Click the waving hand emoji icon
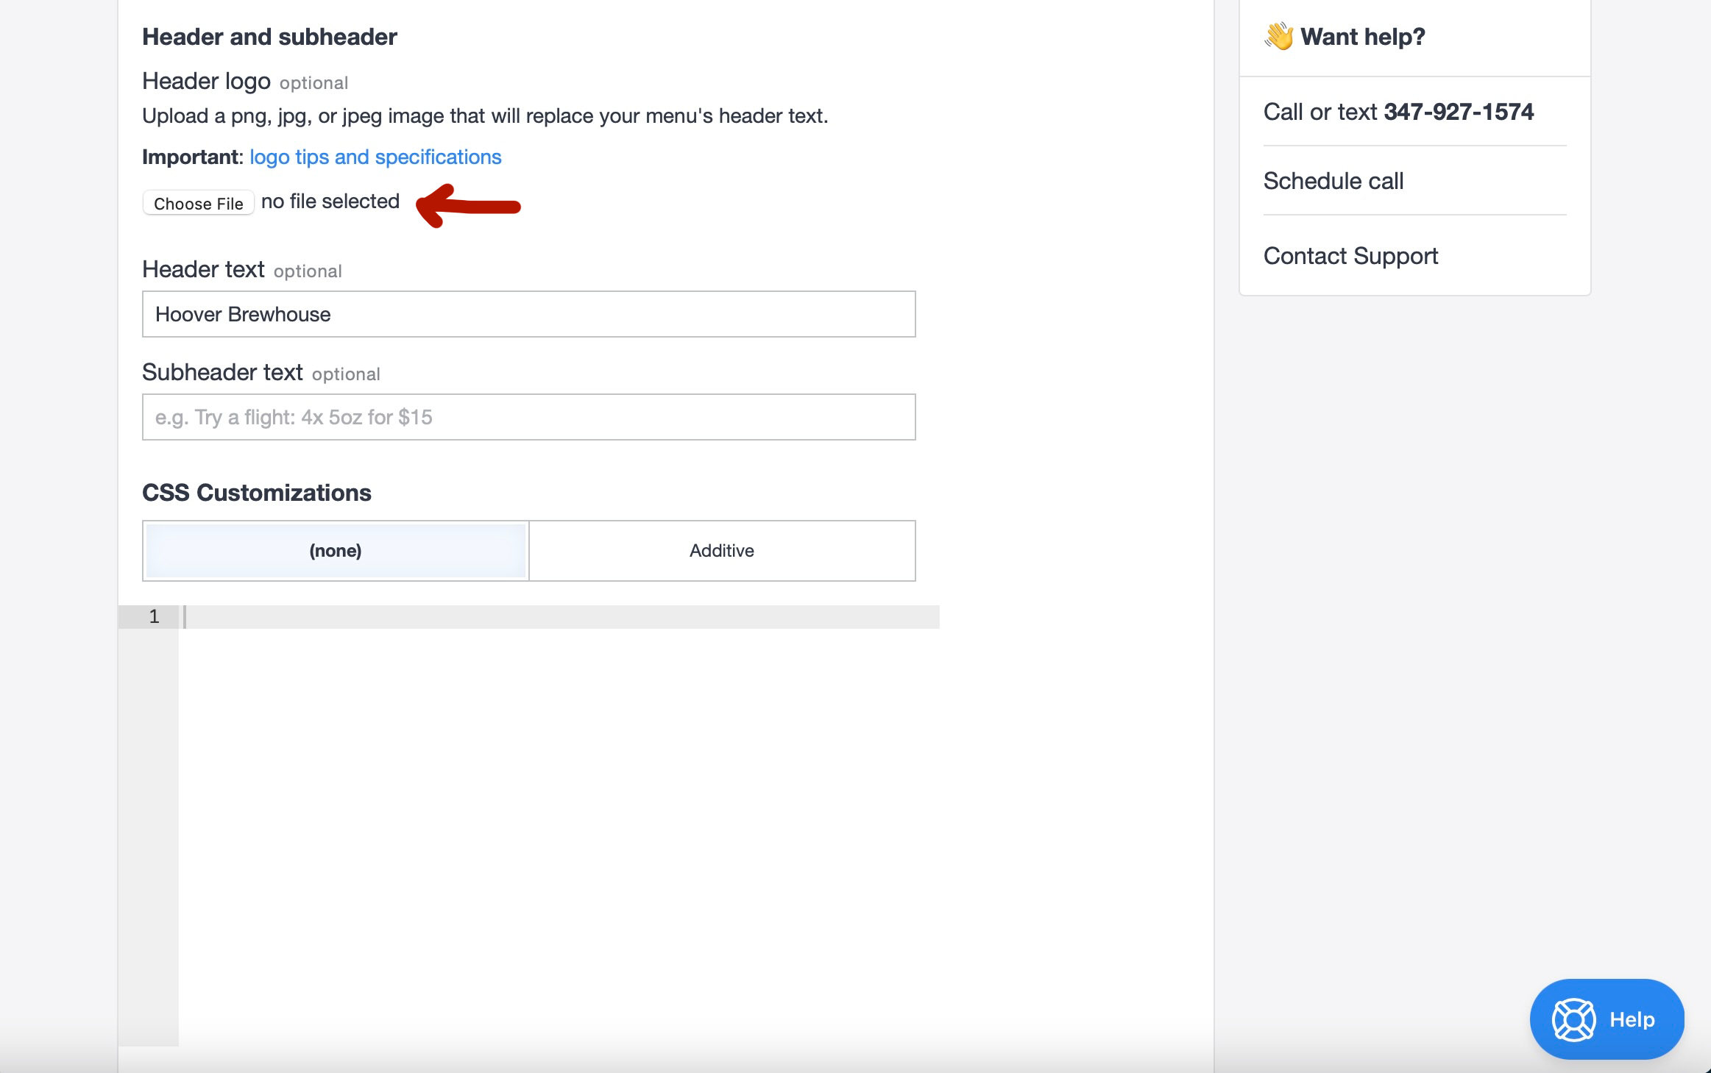This screenshot has height=1073, width=1711. point(1279,36)
